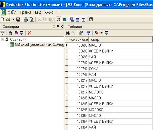The image size is (153, 130).
Task: Click the current row indicator arrow
Action: tap(67, 45)
